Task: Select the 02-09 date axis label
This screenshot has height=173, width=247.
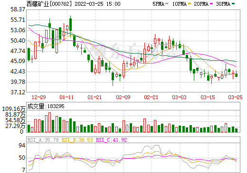Action: [x=123, y=97]
